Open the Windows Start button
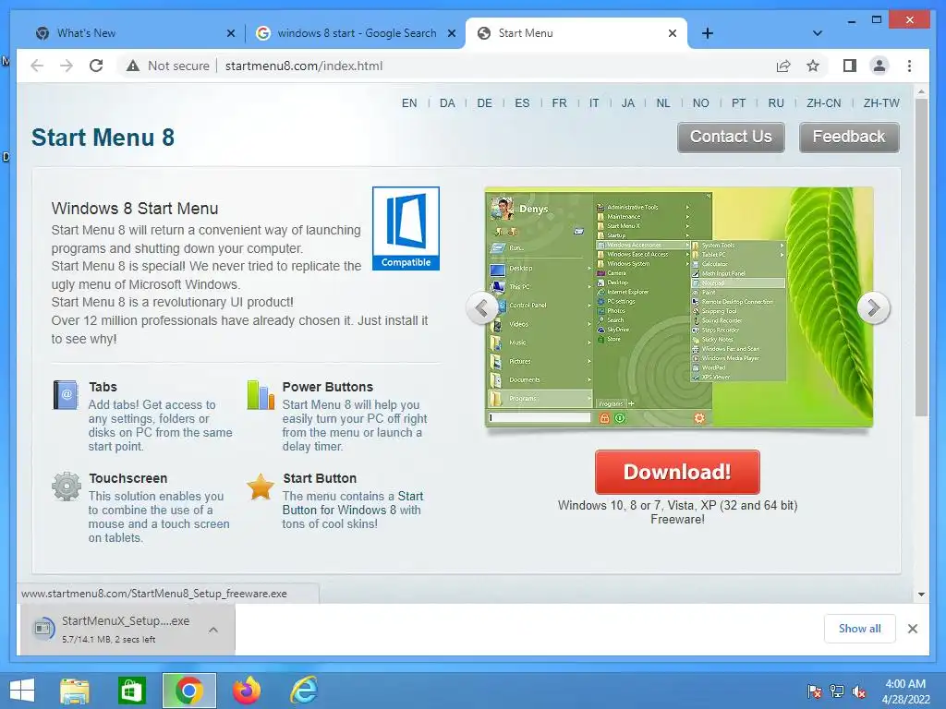The width and height of the screenshot is (946, 709). 22,691
